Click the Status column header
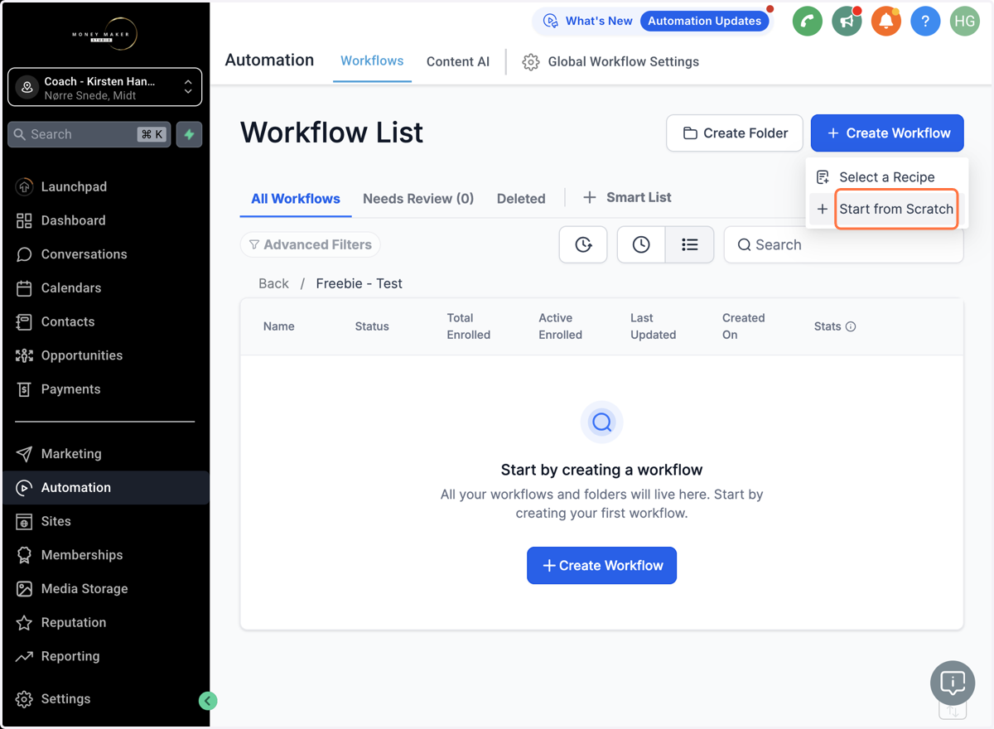This screenshot has width=994, height=729. 372,326
